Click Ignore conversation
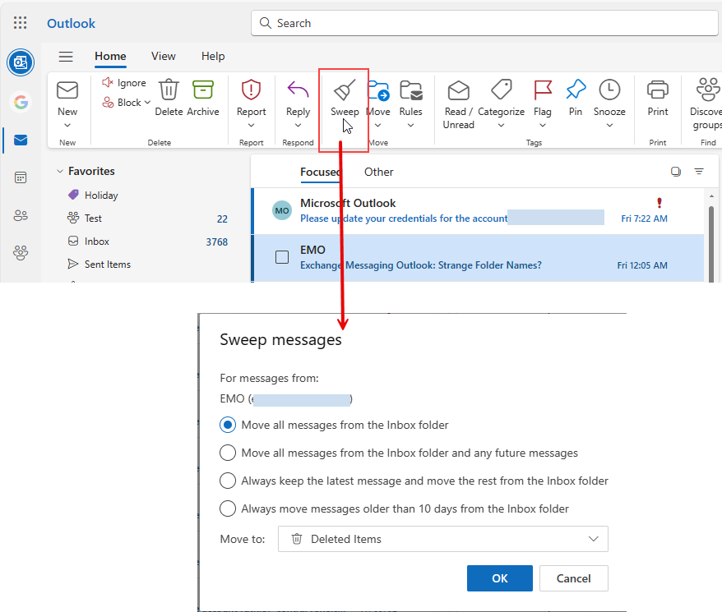This screenshot has height=612, width=722. tap(124, 83)
